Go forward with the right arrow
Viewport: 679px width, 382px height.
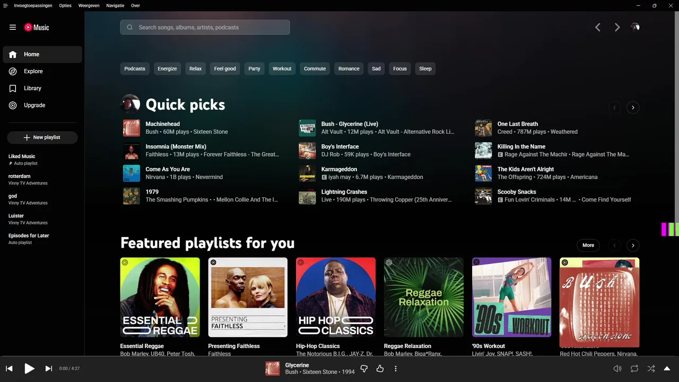click(x=617, y=27)
